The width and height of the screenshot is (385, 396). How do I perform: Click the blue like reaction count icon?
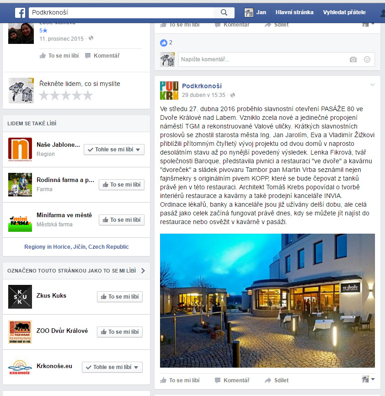click(x=164, y=43)
